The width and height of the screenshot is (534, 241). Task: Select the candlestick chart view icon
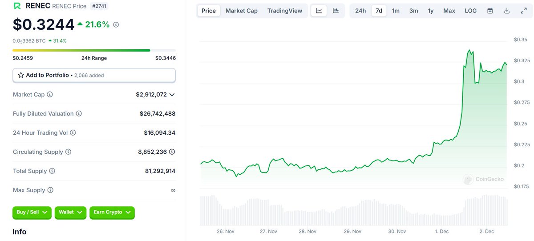(x=336, y=11)
